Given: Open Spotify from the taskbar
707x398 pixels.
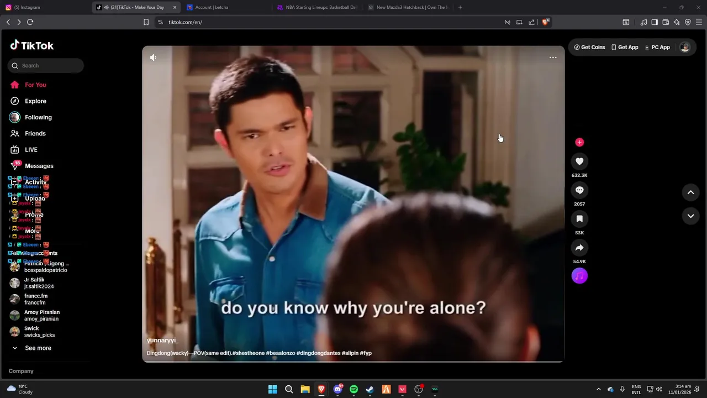Looking at the screenshot, I should [353, 389].
